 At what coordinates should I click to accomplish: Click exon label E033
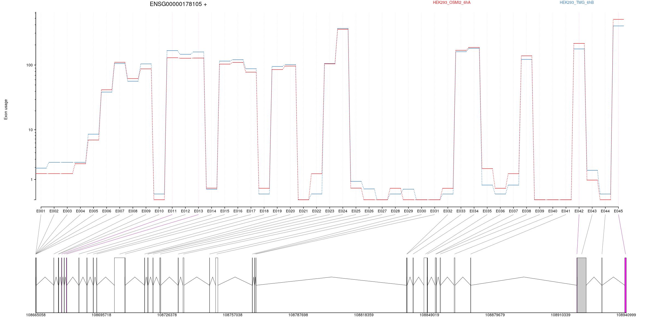[x=461, y=211]
